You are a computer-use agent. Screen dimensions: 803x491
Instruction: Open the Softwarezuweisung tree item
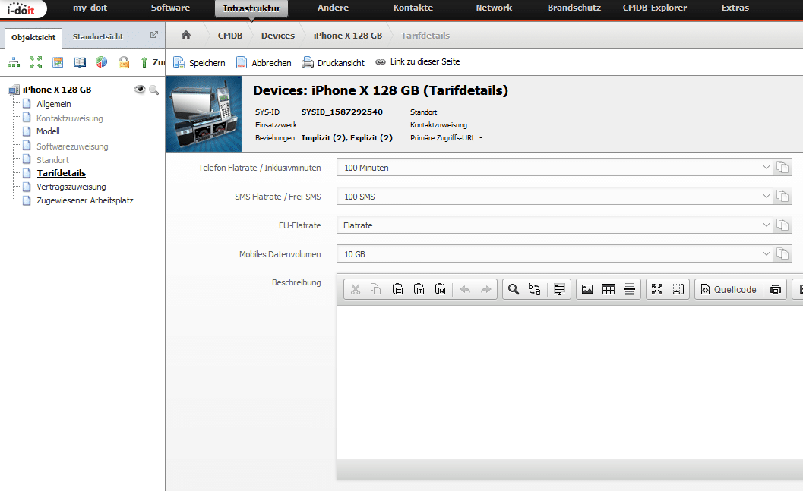[72, 146]
